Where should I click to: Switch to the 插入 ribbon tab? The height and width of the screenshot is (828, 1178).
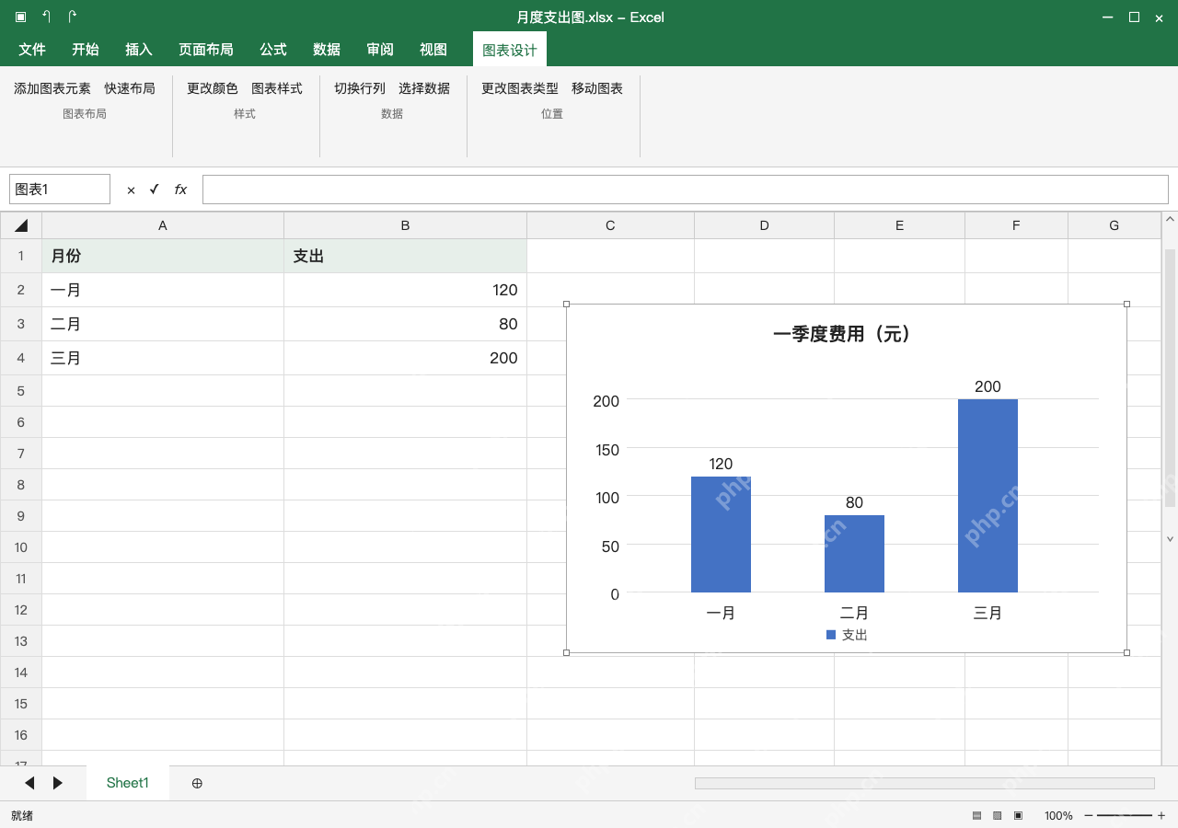click(x=139, y=50)
